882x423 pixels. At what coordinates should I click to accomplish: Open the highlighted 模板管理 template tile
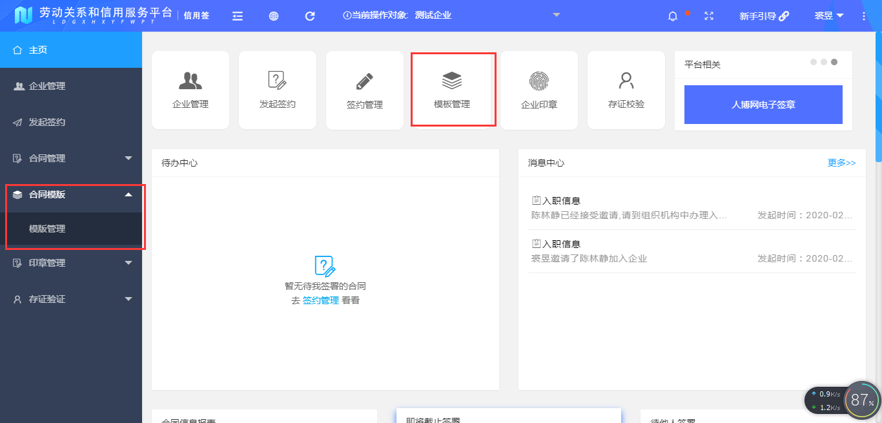pyautogui.click(x=453, y=80)
